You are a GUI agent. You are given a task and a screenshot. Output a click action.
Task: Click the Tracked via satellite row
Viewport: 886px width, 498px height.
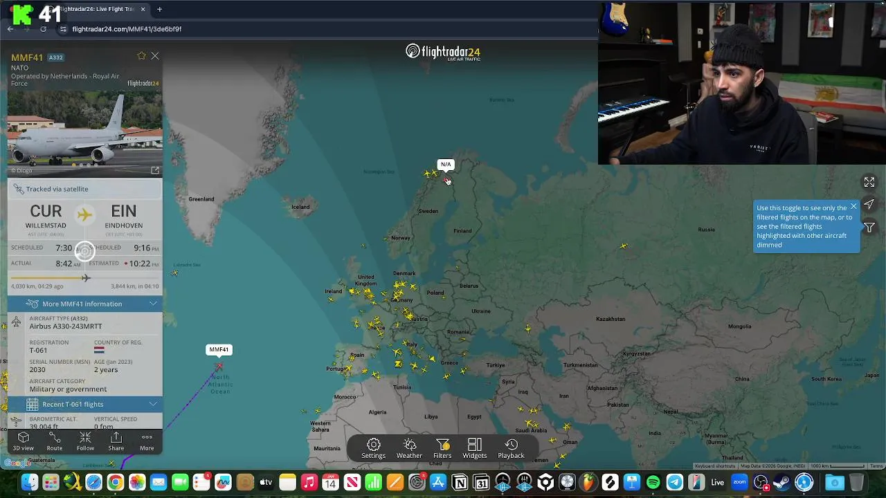[x=85, y=189]
